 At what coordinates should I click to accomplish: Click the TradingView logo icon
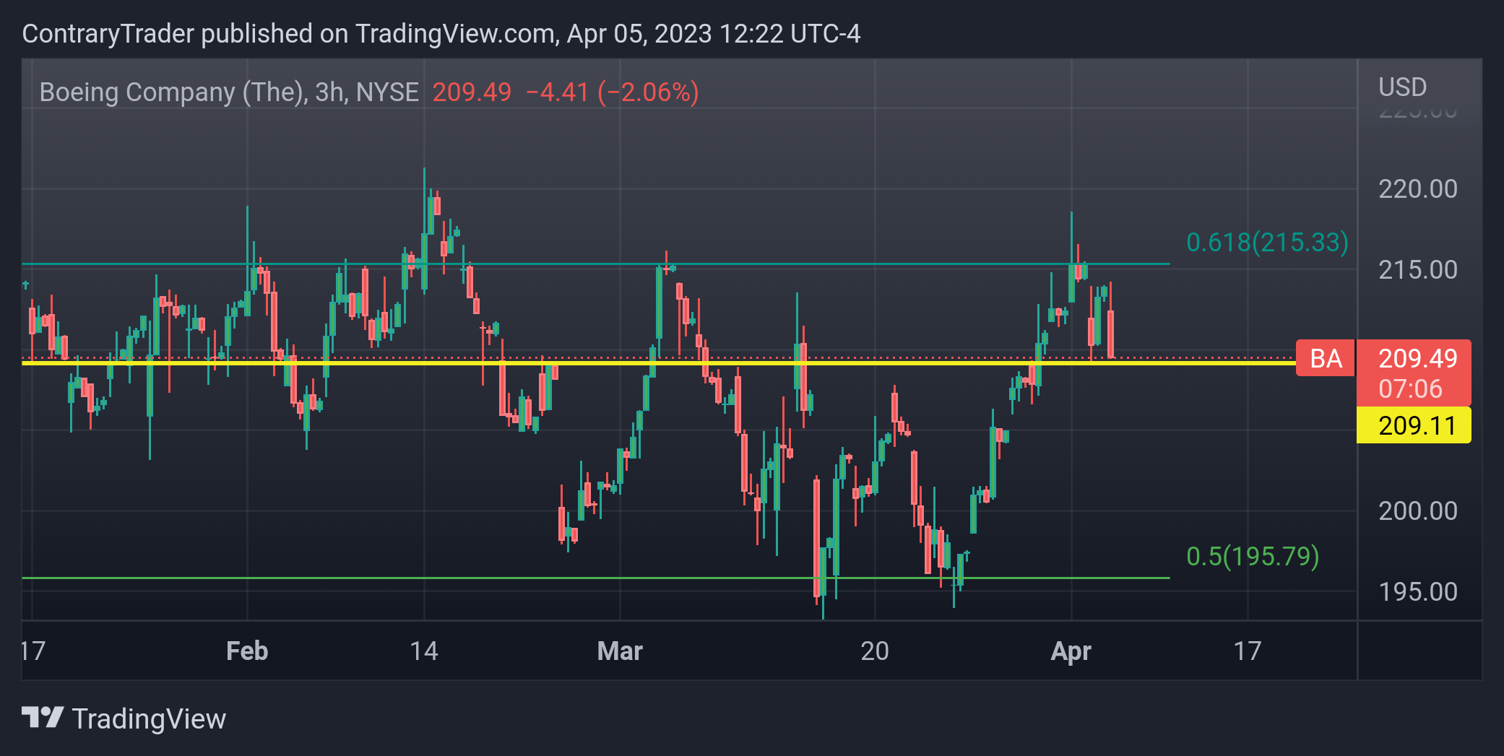pos(43,718)
